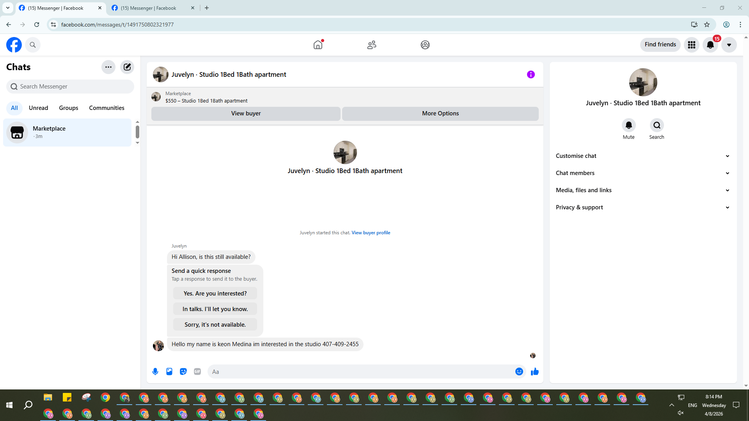Viewport: 749px width, 421px height.
Task: Open the View buyer profile link
Action: [x=371, y=233]
